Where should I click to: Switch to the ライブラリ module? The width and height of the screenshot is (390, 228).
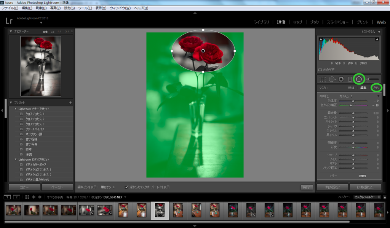click(261, 22)
